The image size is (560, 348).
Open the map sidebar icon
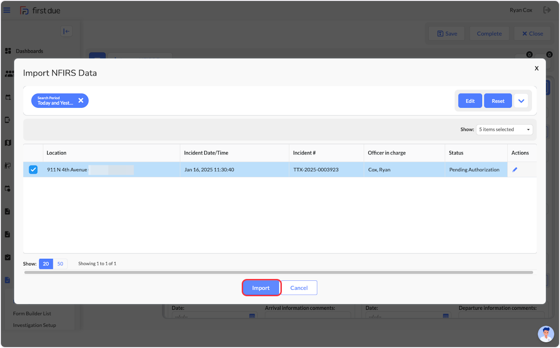coord(8,143)
